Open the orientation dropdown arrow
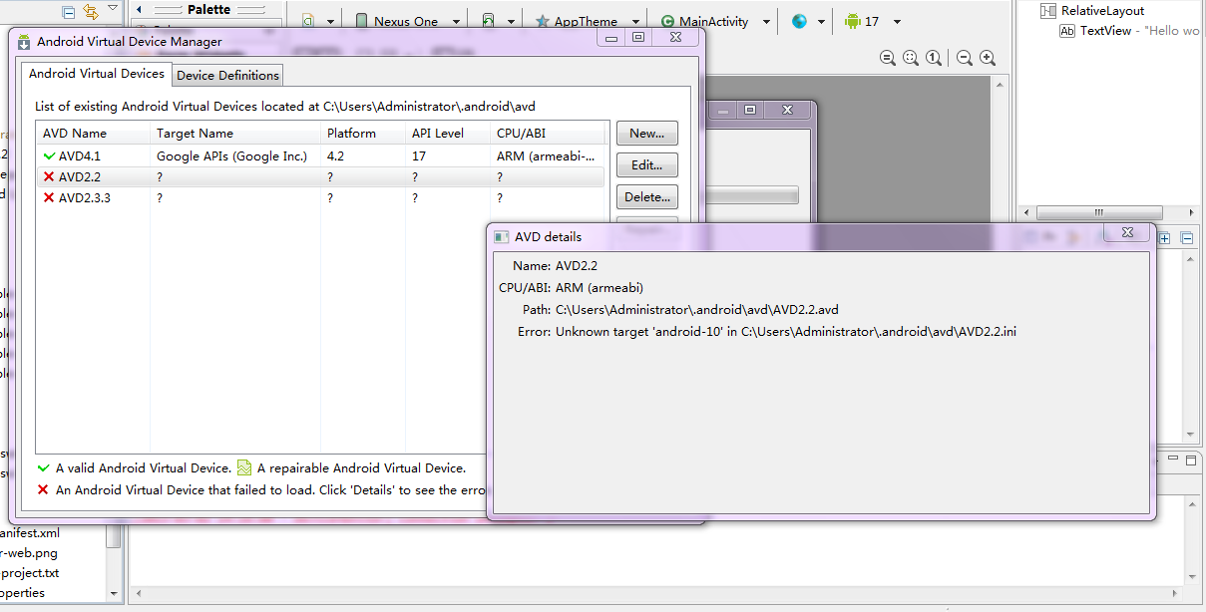Image resolution: width=1206 pixels, height=612 pixels. (x=511, y=22)
